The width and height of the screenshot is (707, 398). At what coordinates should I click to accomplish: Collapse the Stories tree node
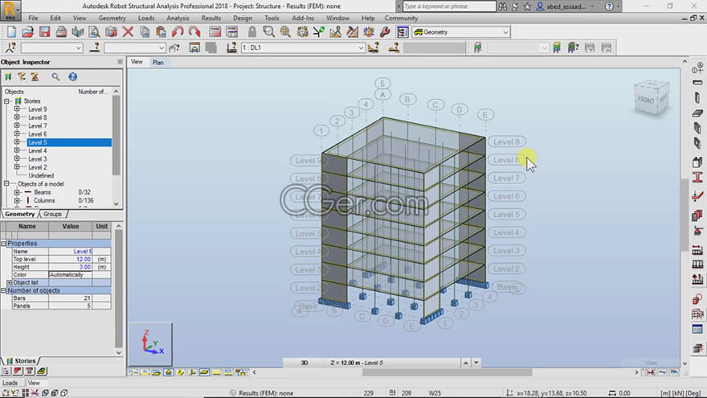pos(6,101)
